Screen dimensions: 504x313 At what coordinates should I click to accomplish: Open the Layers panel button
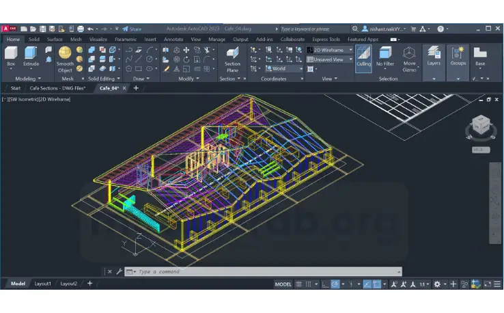(433, 55)
